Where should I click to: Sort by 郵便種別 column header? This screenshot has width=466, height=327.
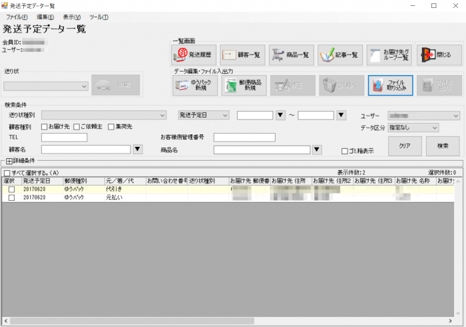tap(84, 181)
